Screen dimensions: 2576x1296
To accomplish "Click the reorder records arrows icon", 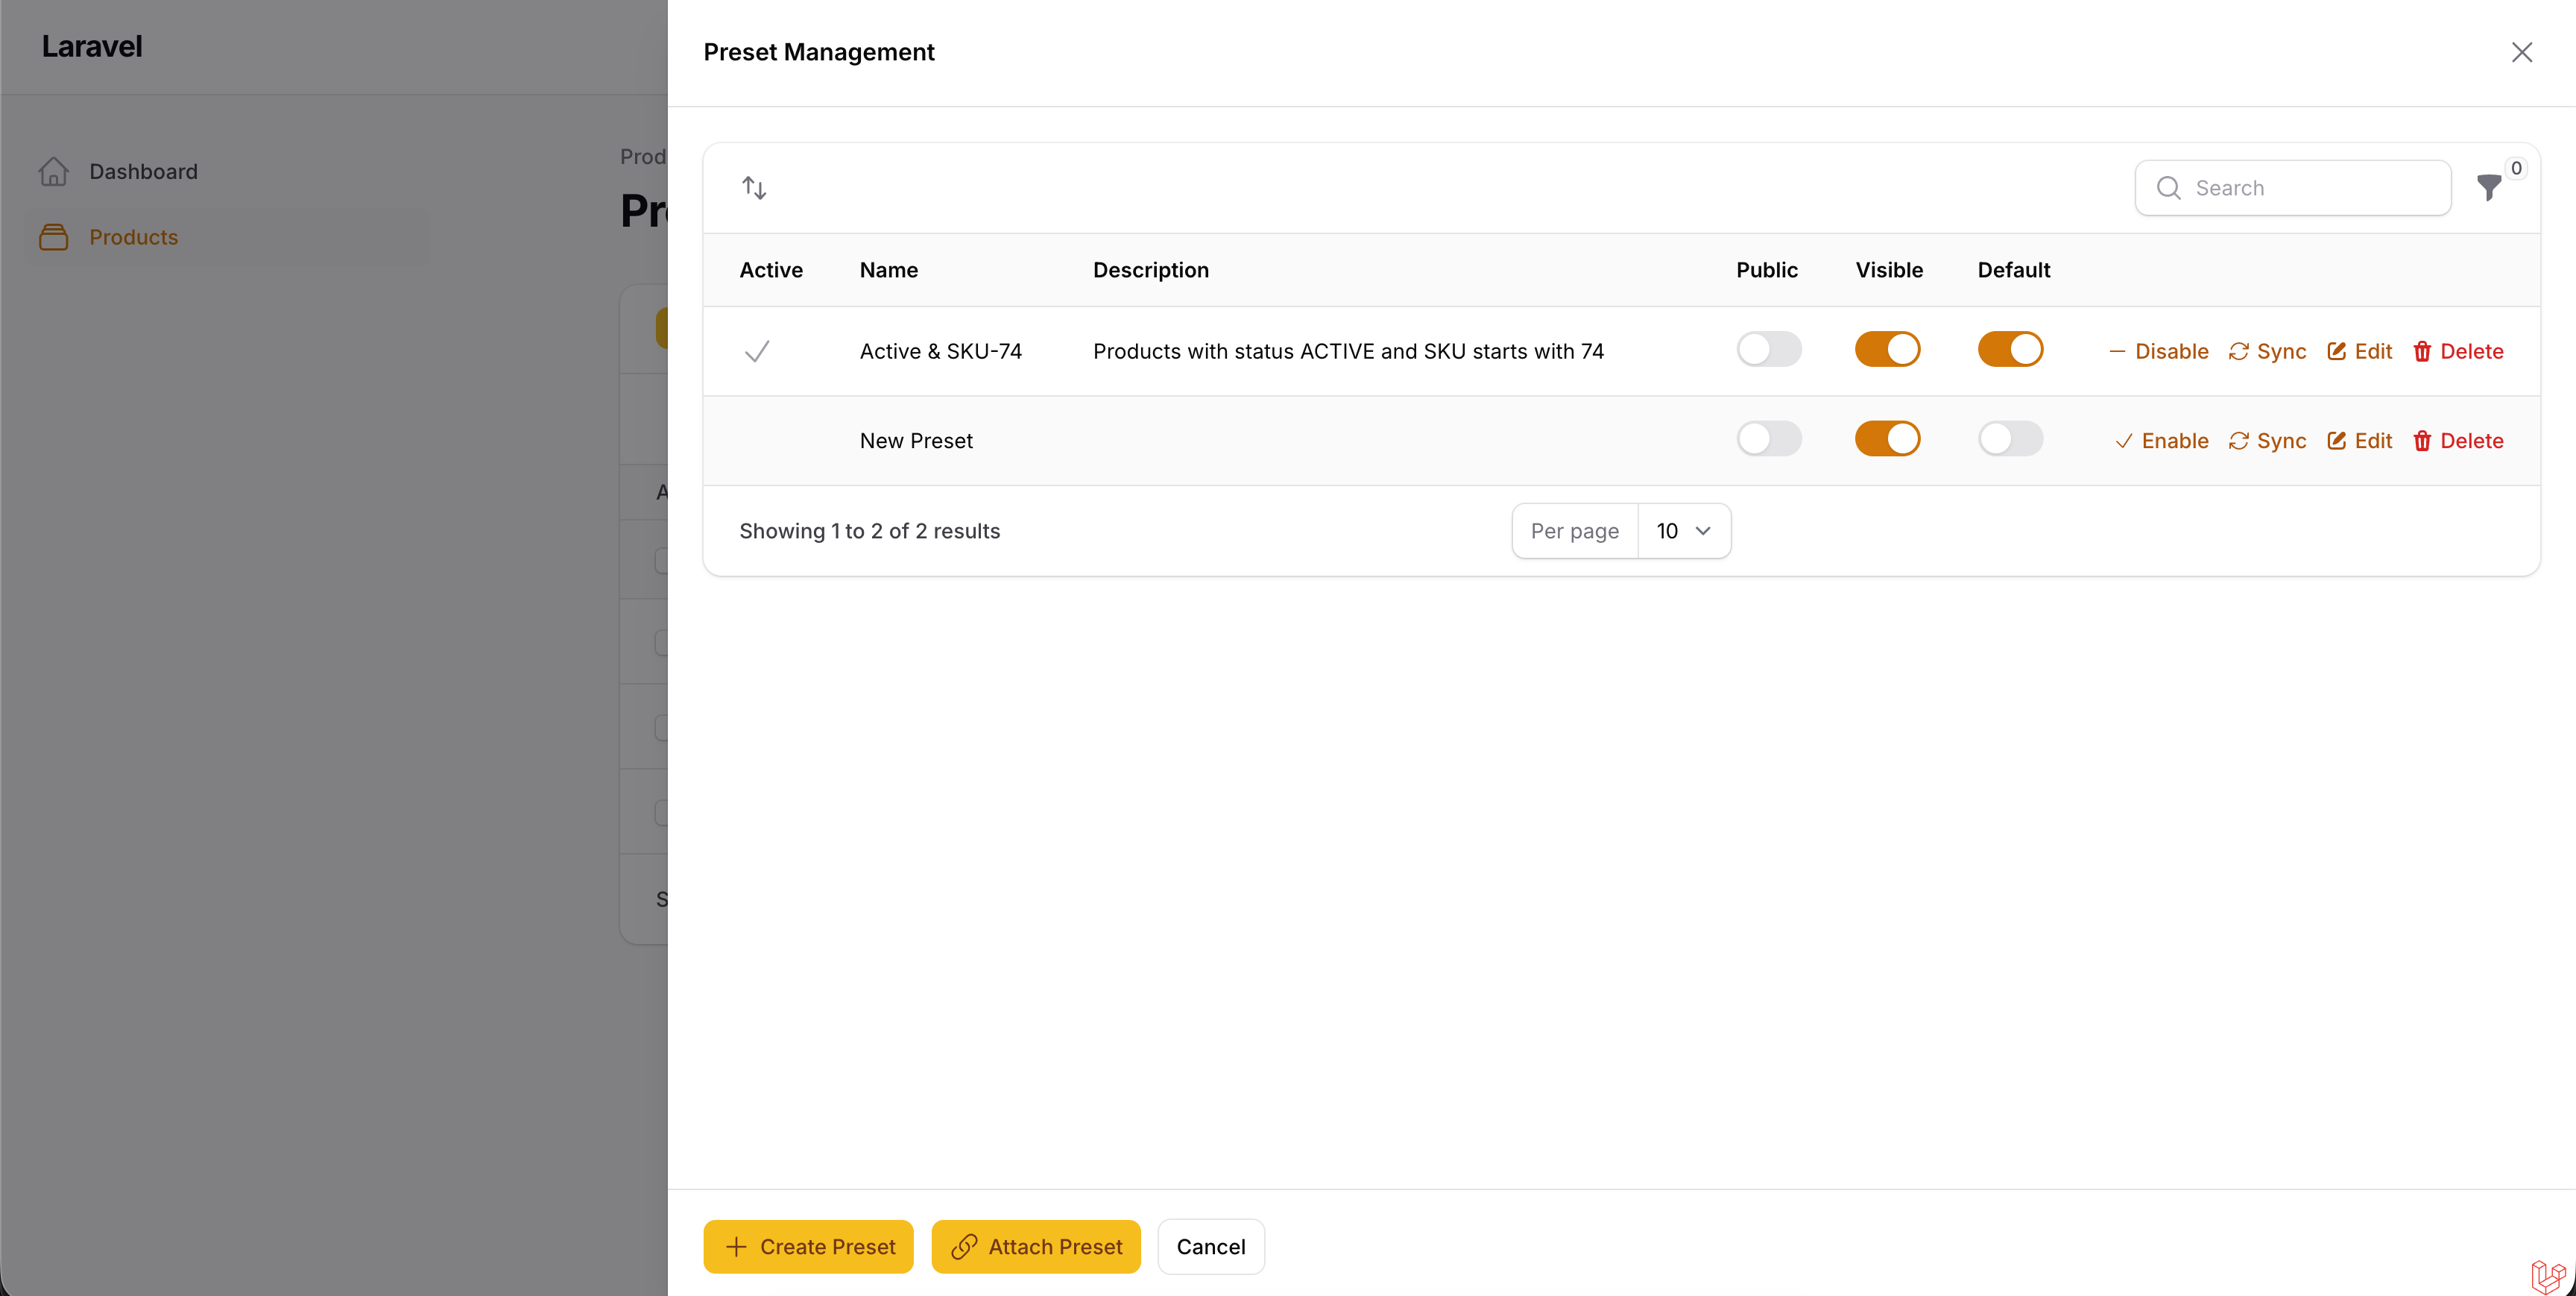I will click(x=754, y=188).
